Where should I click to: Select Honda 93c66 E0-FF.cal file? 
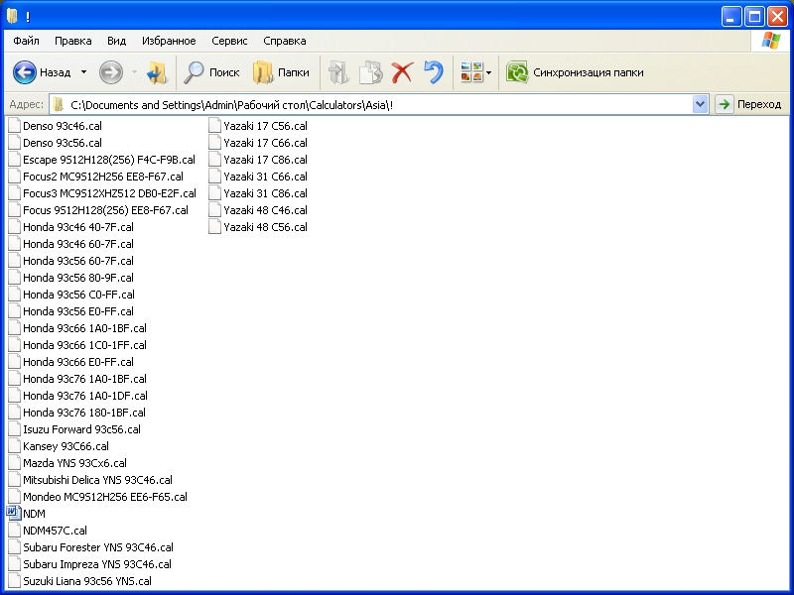(x=70, y=362)
